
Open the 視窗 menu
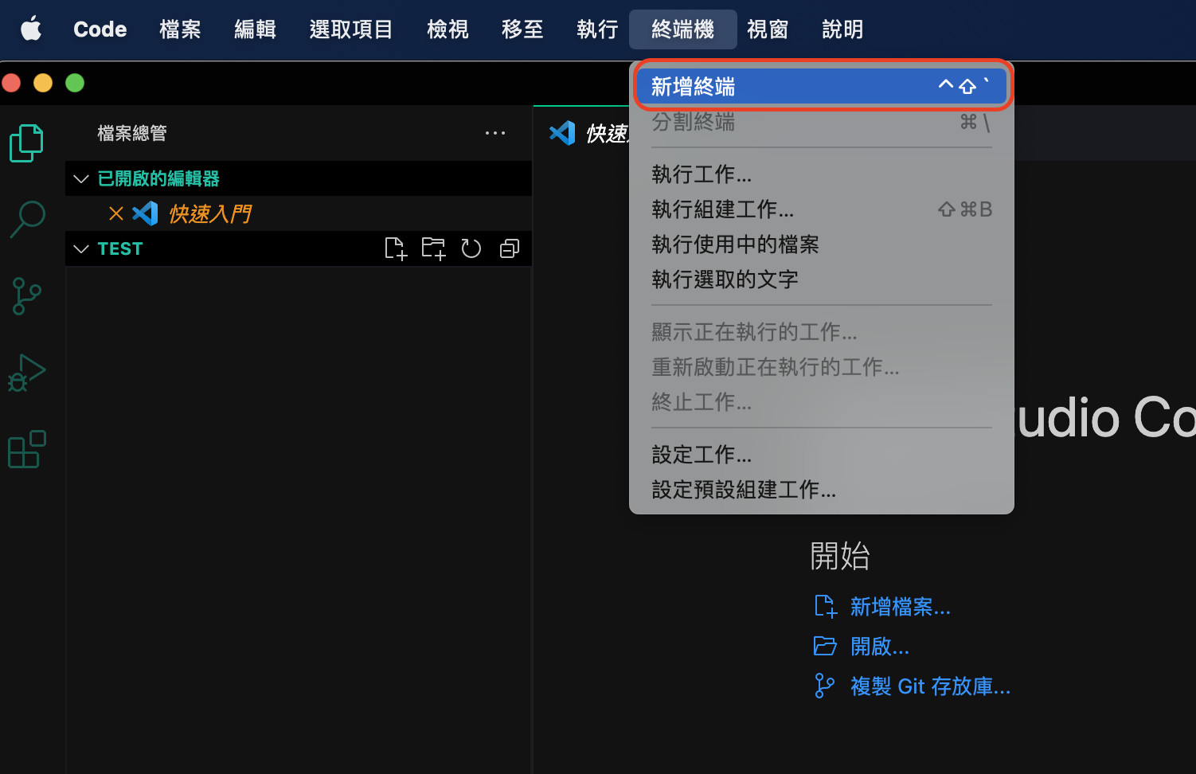(768, 29)
